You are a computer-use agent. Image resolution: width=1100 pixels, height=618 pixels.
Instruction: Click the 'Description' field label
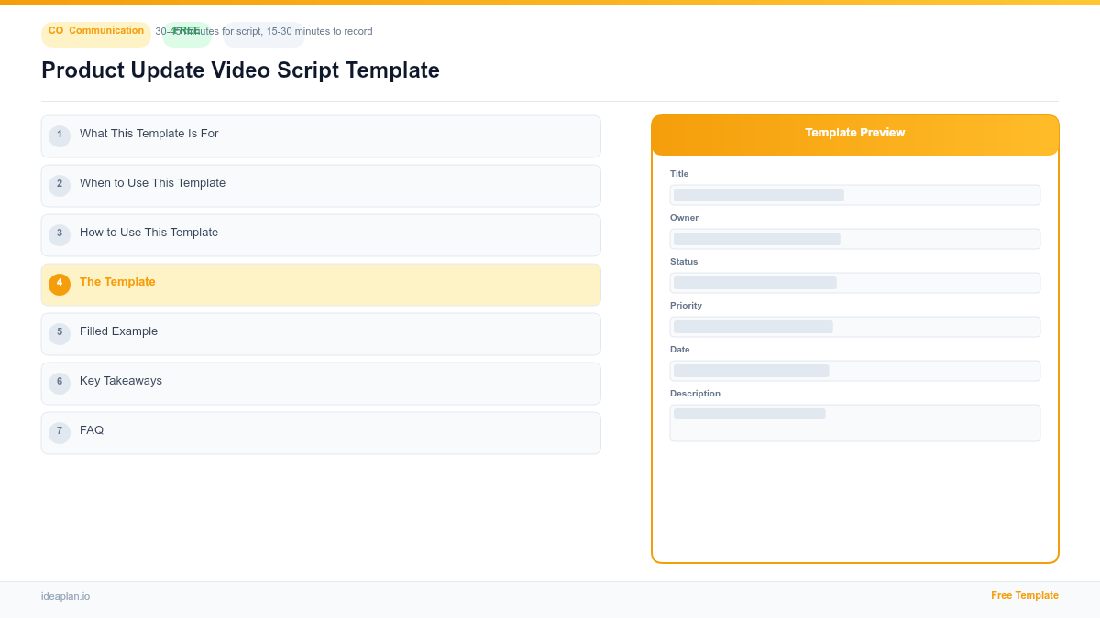695,394
